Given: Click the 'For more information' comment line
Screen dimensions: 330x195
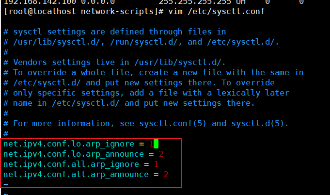Looking at the screenshot, I should [x=146, y=124].
